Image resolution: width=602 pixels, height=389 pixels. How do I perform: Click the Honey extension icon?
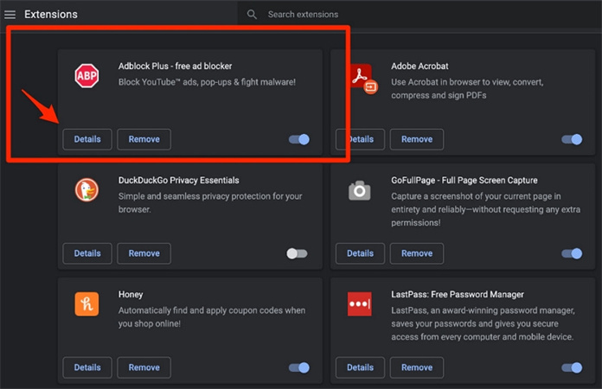(x=86, y=304)
